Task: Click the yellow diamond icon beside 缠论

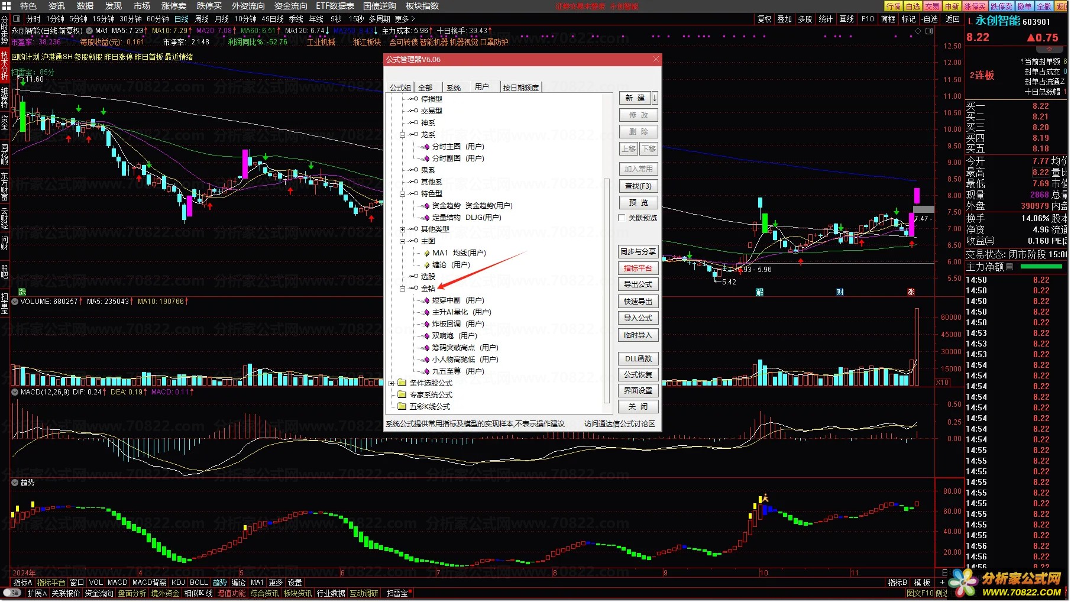Action: tap(427, 265)
